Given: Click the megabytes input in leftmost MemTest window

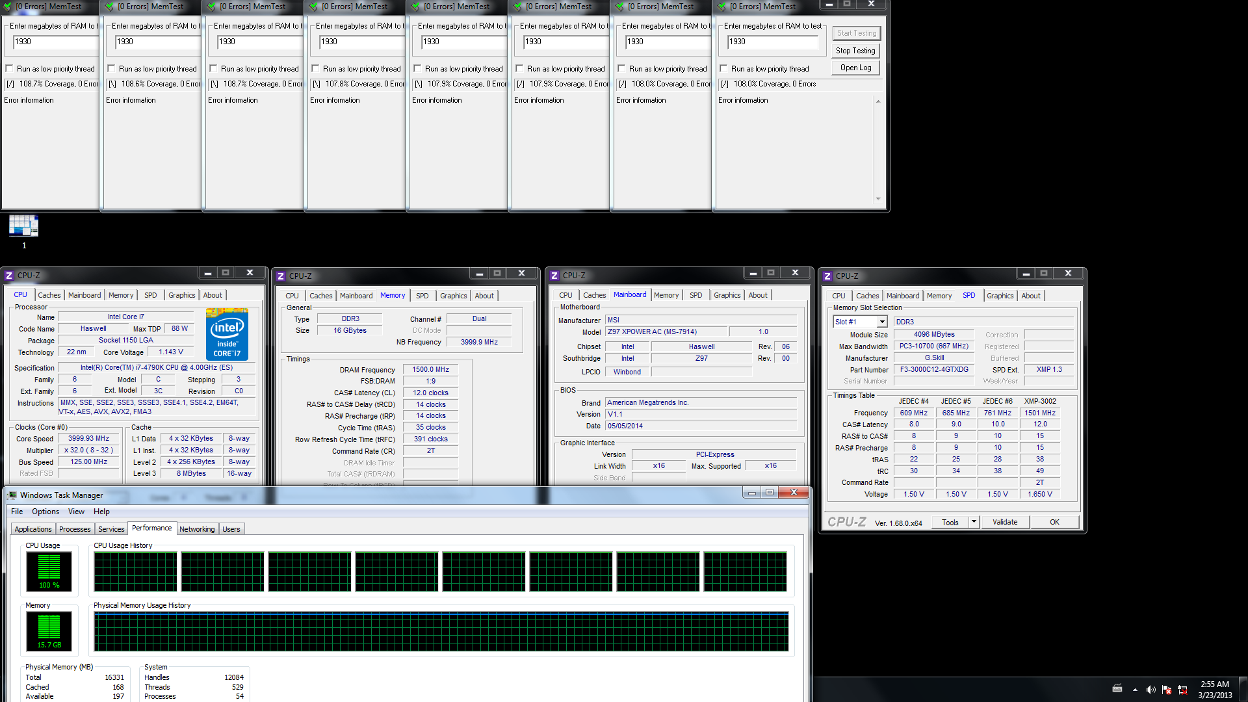Looking at the screenshot, I should (56, 42).
